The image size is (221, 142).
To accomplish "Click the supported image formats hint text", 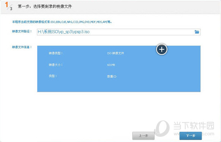I will point(62,22).
